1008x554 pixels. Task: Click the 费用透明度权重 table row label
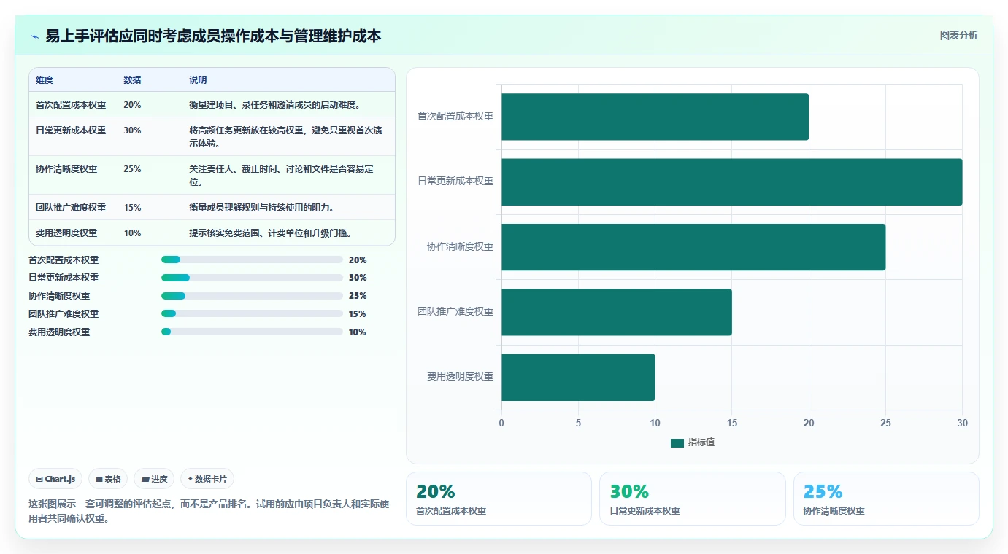(x=66, y=233)
